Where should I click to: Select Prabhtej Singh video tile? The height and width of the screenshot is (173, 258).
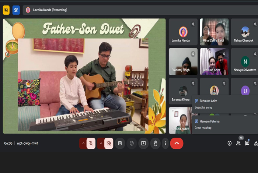click(x=183, y=61)
